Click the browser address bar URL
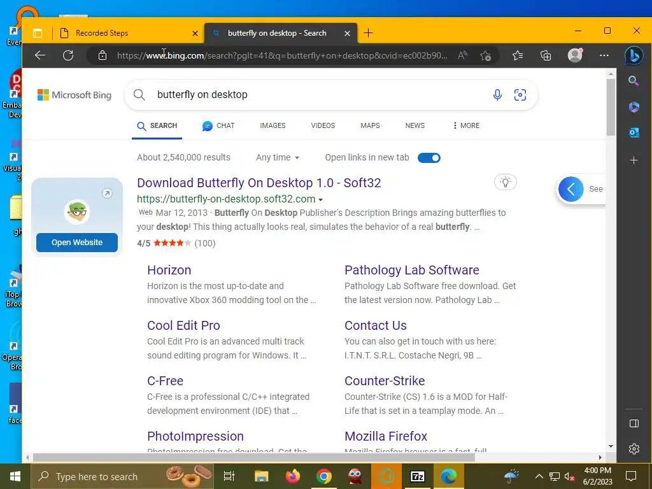This screenshot has width=652, height=489. 282,55
